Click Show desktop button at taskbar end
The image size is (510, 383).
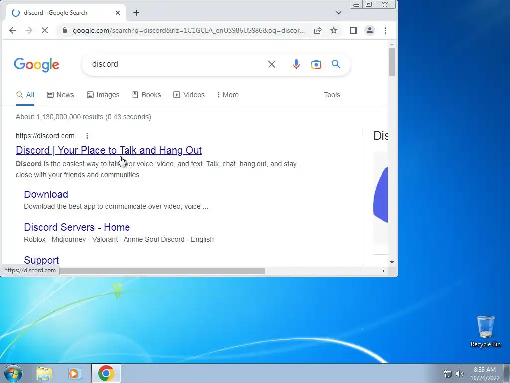507,373
